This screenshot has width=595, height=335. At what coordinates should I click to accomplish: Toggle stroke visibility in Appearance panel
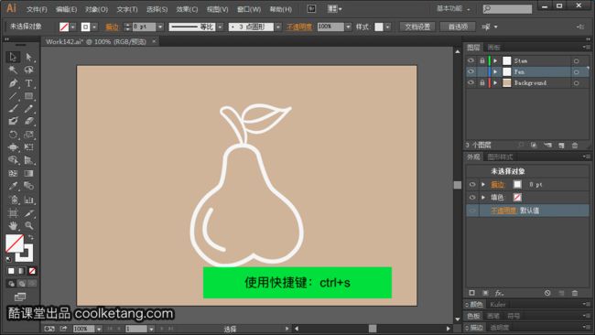click(472, 184)
